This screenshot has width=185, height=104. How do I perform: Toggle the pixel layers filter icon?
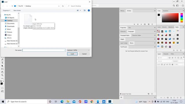[170, 58]
